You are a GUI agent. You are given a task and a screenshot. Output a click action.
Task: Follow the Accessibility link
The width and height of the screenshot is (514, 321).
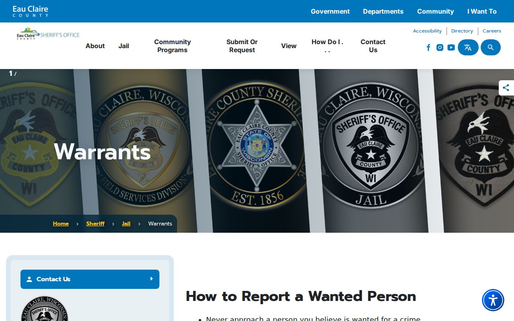(427, 31)
